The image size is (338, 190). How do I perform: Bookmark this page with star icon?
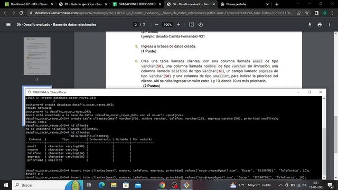(x=307, y=13)
